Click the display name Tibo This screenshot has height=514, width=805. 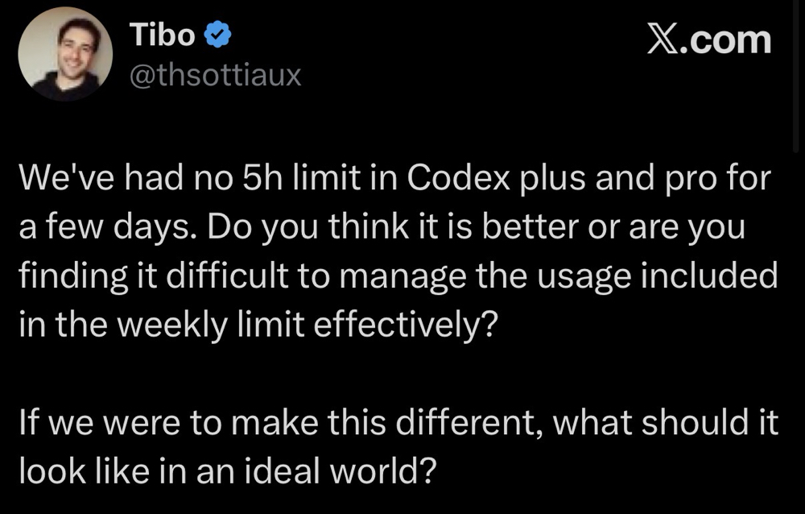(163, 35)
